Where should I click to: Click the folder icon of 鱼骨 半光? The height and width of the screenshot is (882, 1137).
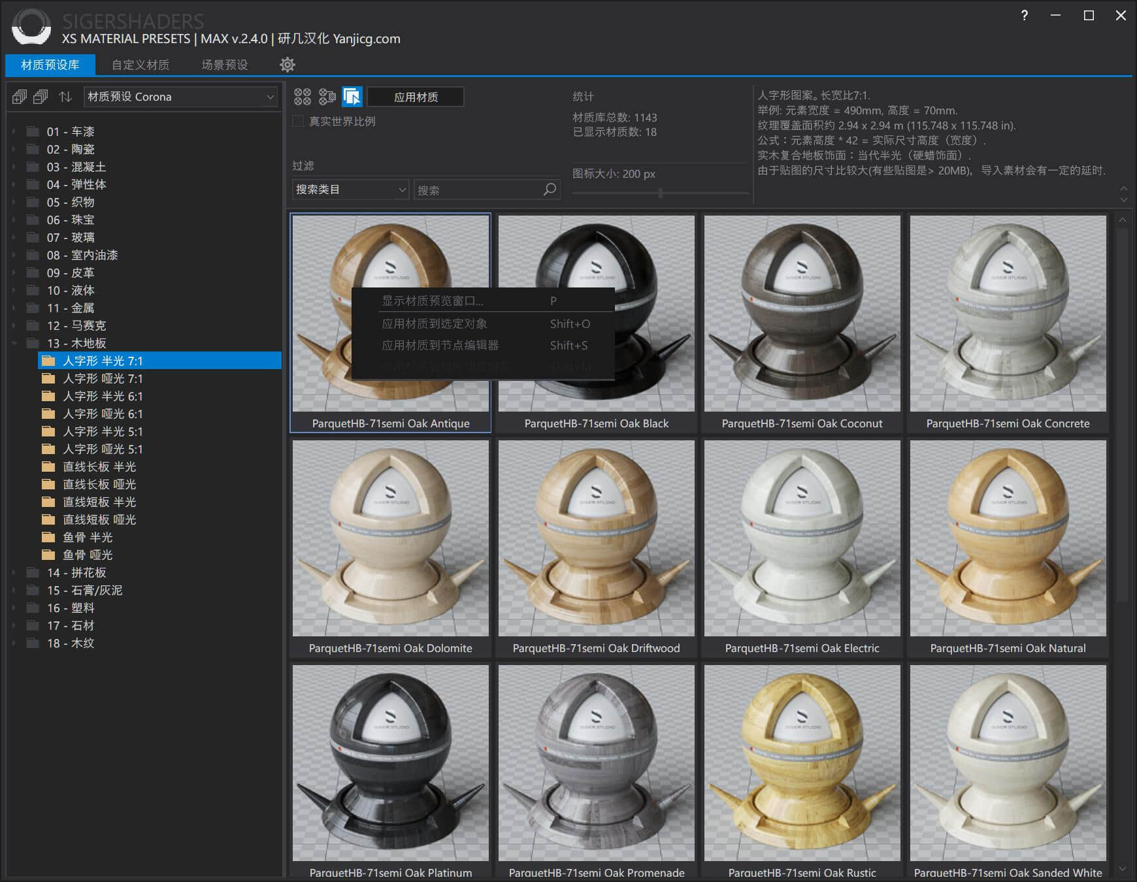[x=48, y=537]
